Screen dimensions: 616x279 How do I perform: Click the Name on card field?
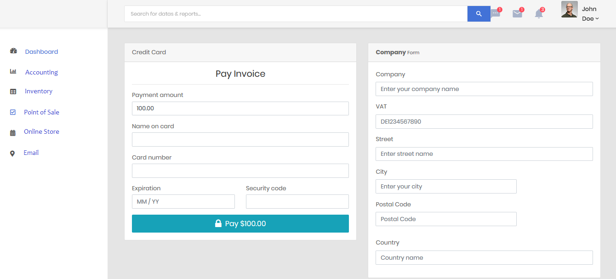click(x=240, y=139)
